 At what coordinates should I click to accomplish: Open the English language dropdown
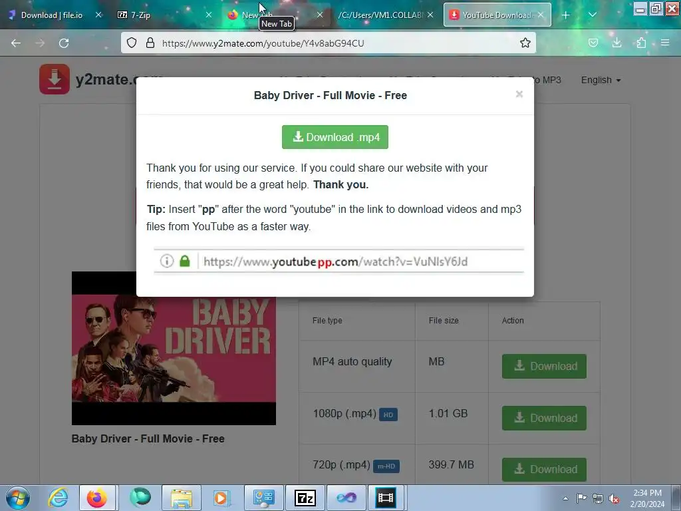coord(601,80)
